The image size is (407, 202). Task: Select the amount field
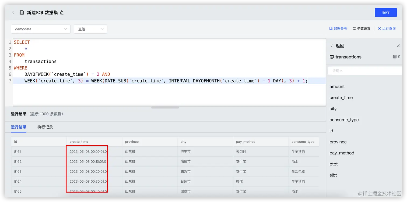point(337,86)
